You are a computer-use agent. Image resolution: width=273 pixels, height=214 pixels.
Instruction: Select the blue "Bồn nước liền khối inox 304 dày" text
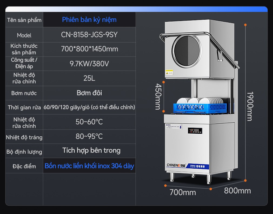tap(89, 166)
